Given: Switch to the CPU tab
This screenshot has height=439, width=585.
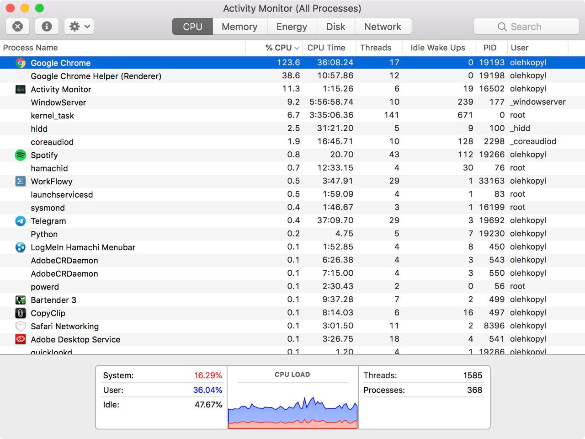Looking at the screenshot, I should 192,27.
